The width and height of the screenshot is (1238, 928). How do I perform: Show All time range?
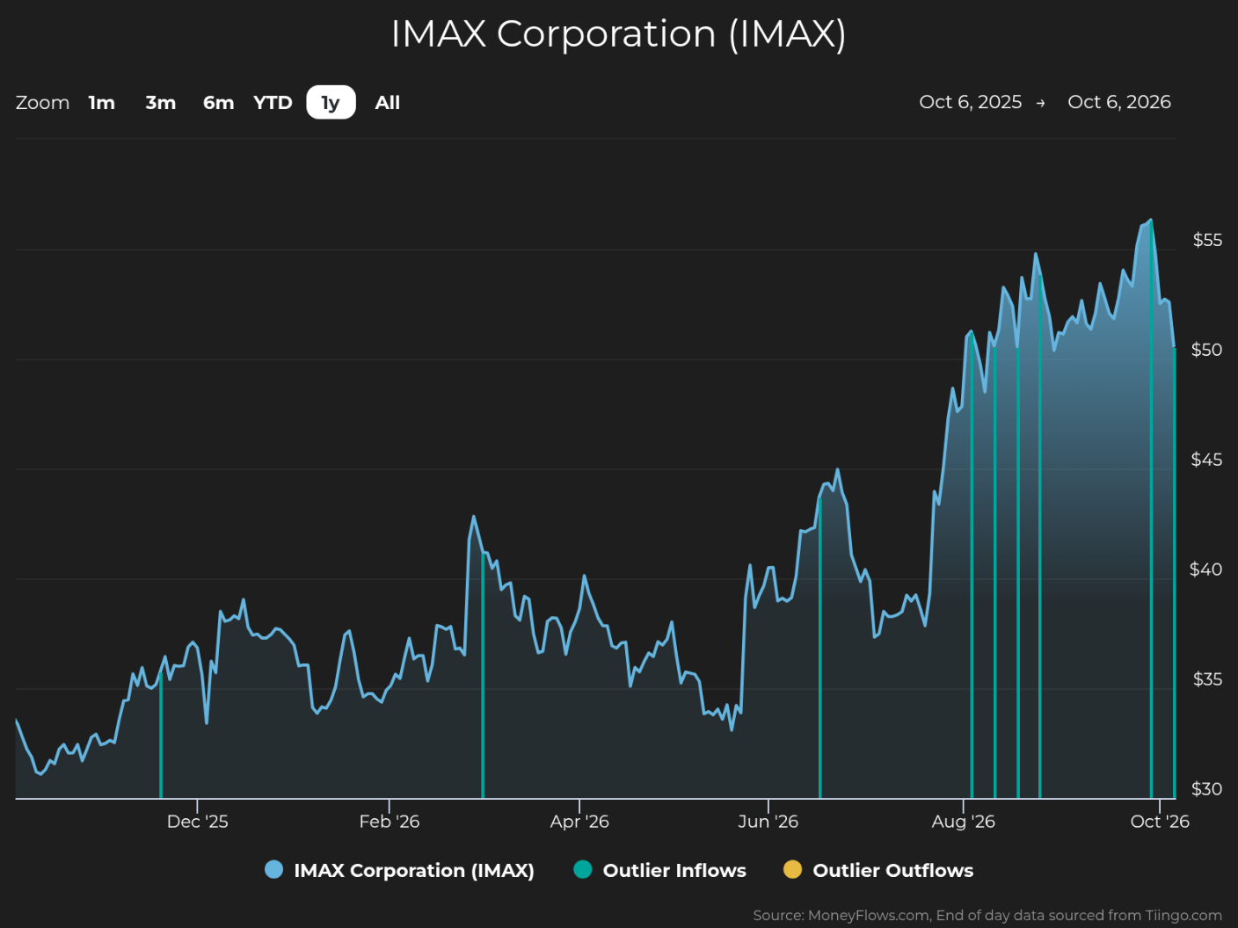click(x=388, y=103)
